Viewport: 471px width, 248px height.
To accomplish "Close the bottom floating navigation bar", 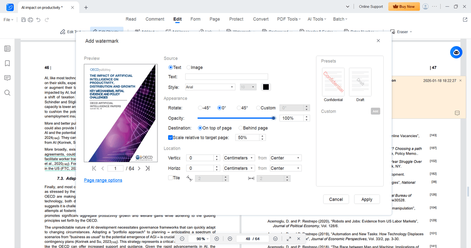I will (x=299, y=239).
